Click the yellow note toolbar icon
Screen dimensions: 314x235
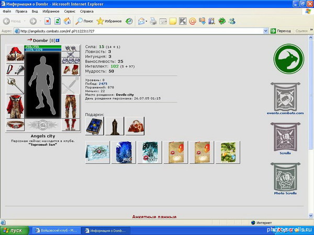pos(173,21)
